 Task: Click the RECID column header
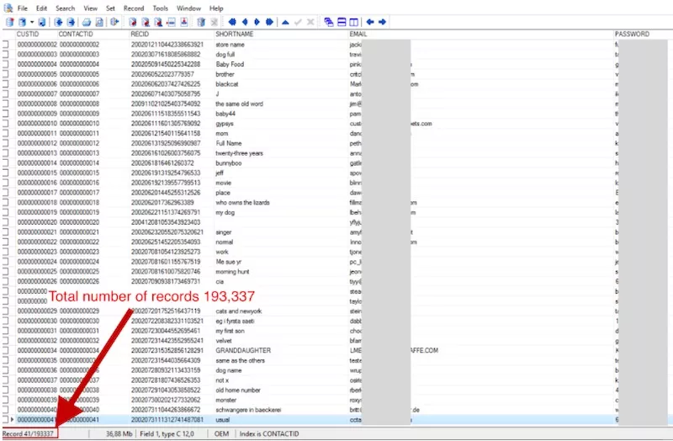pos(172,34)
